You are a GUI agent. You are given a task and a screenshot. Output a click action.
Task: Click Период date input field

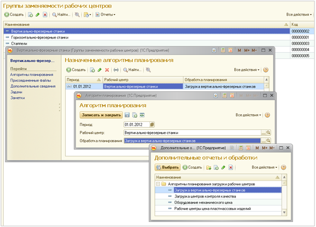(x=136, y=124)
